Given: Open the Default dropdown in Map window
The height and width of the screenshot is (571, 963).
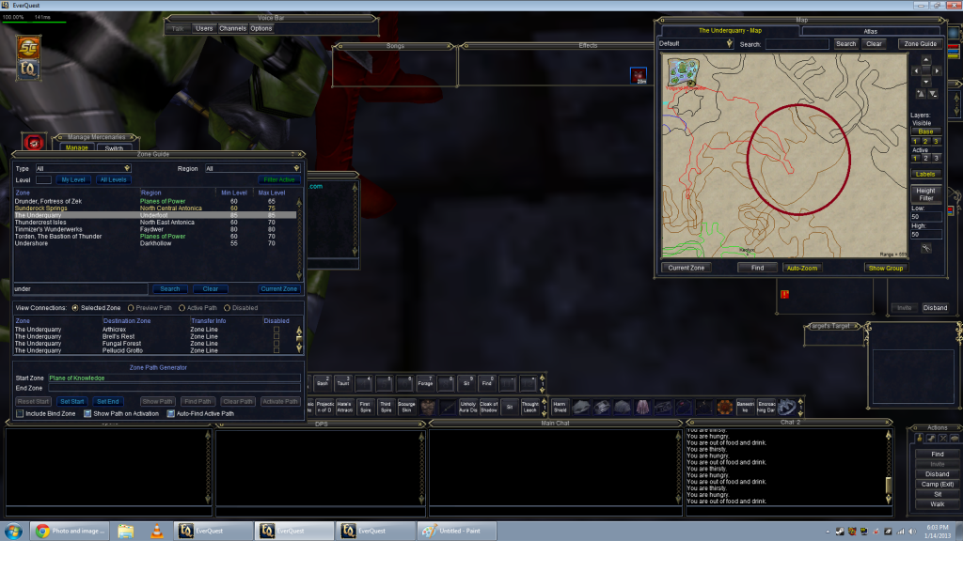Looking at the screenshot, I should tap(696, 44).
